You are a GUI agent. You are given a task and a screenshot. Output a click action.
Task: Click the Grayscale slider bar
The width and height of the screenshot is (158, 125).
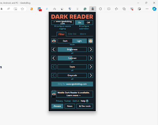point(72,76)
